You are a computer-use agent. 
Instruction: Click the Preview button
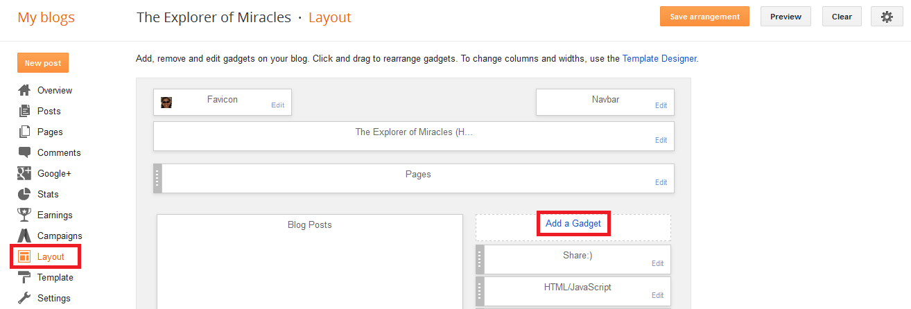(786, 17)
